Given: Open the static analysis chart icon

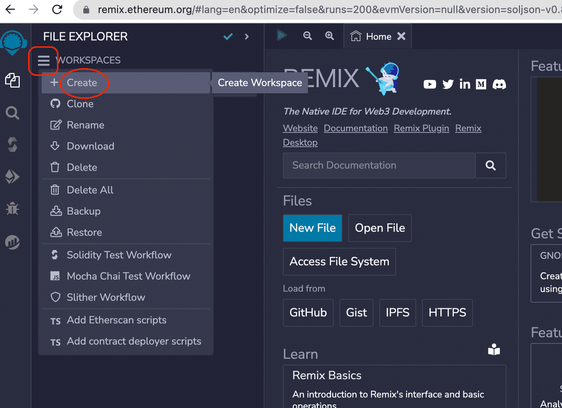Looking at the screenshot, I should click(12, 241).
